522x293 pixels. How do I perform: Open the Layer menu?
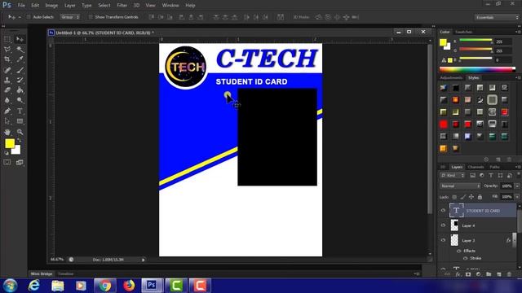(x=69, y=6)
